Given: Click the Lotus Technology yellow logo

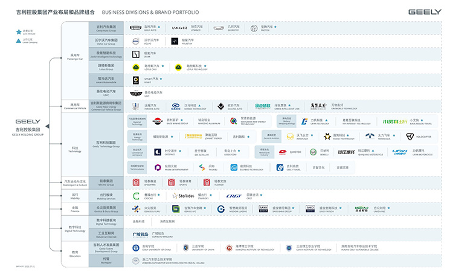Looking at the screenshot, I should tap(179, 67).
